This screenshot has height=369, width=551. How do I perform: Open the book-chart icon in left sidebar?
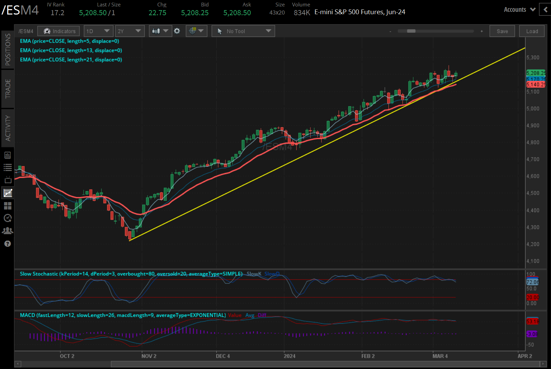click(x=7, y=155)
